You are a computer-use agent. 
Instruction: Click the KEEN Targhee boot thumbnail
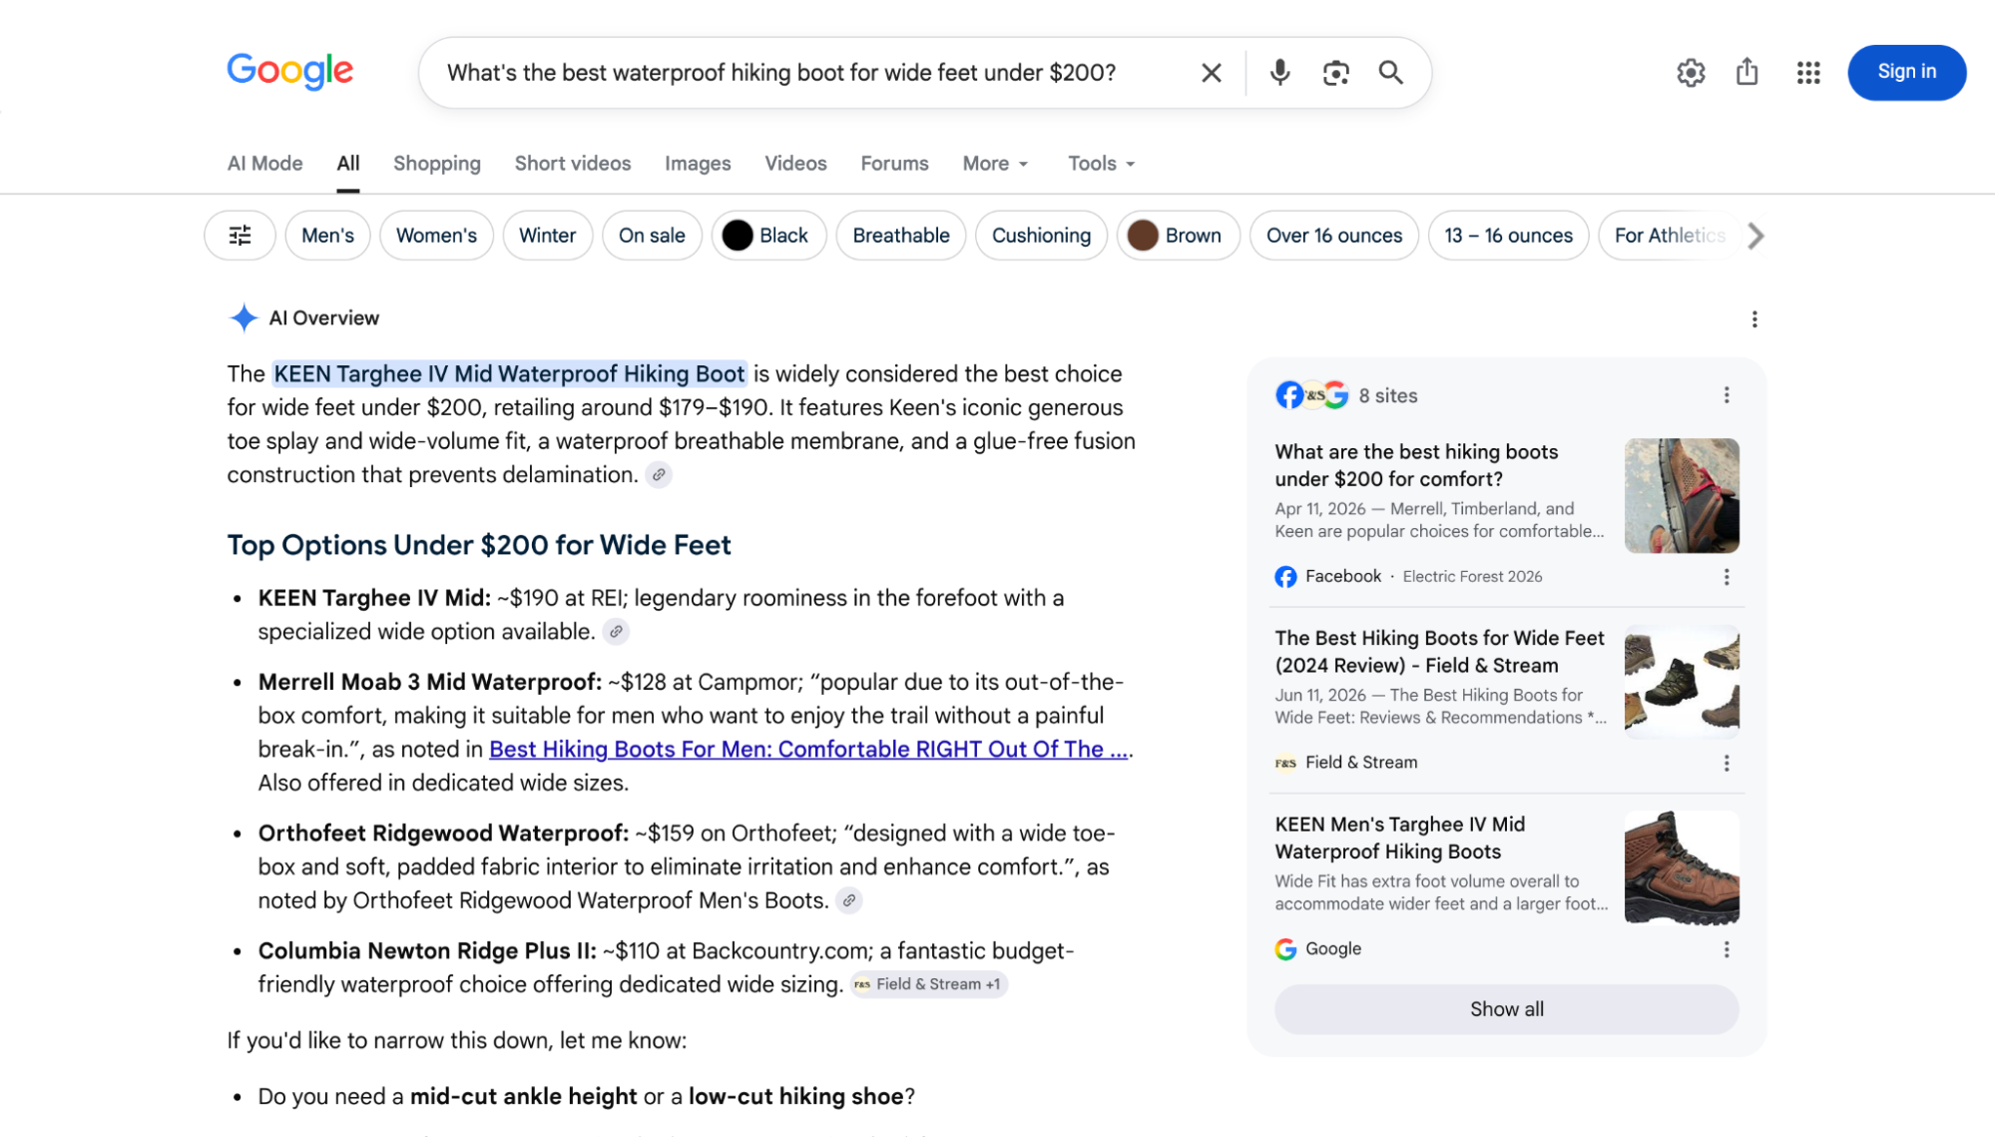(1682, 867)
